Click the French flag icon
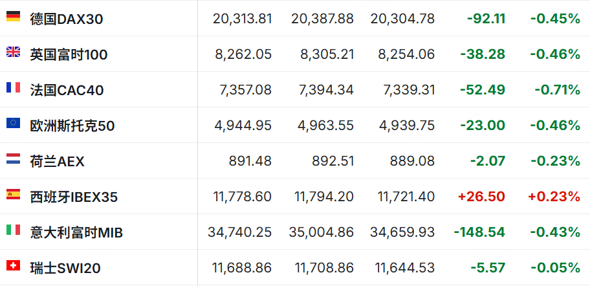Viewport: 590px width, 286px height. (13, 87)
